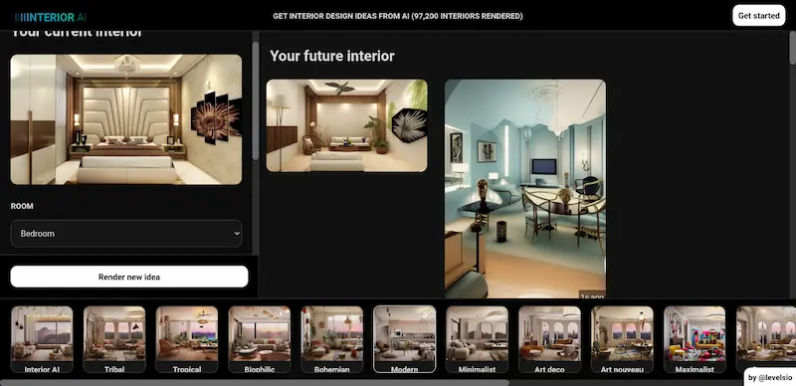The width and height of the screenshot is (796, 386).
Task: Click the page's right vertical scrollbar
Action: (x=792, y=48)
